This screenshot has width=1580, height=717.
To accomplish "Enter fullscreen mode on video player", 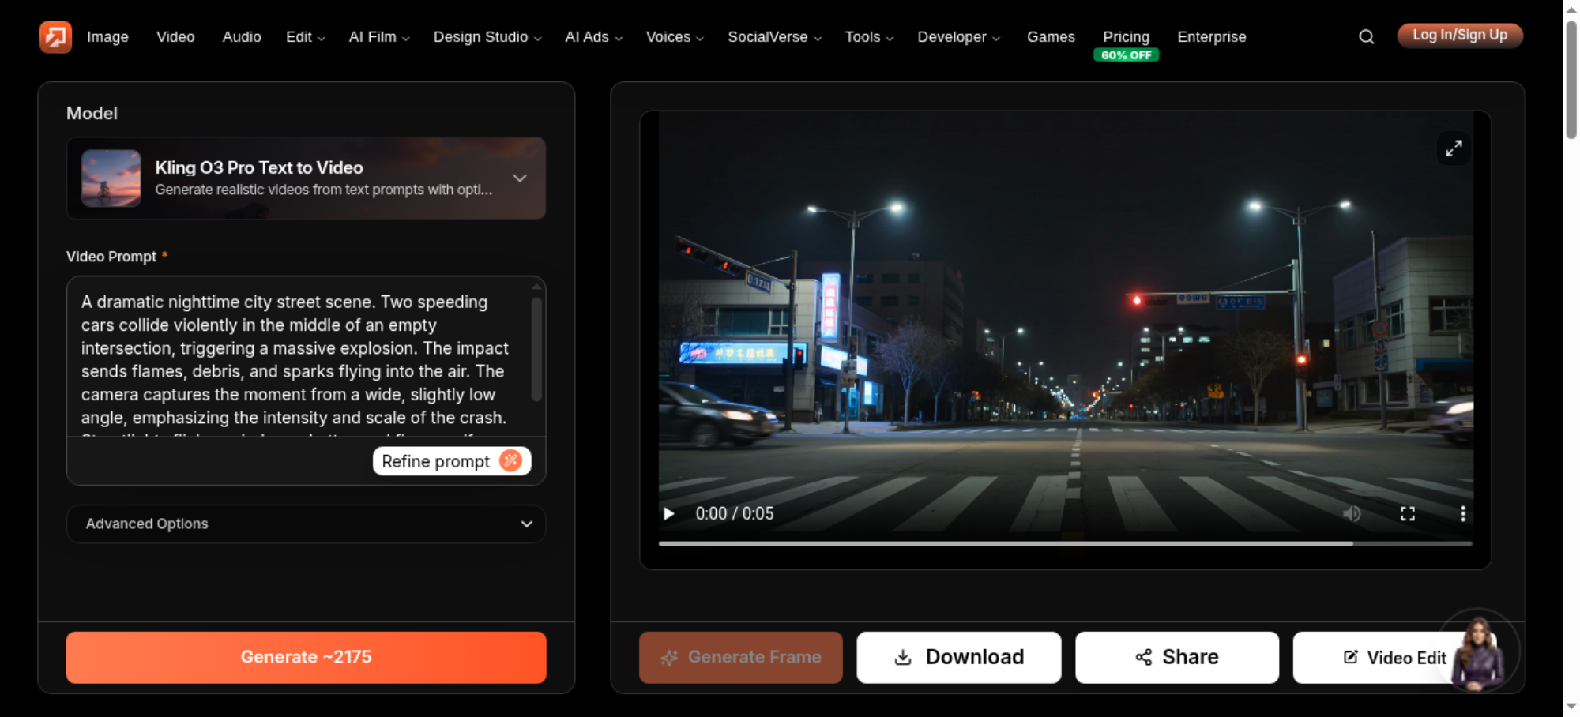I will tap(1408, 514).
